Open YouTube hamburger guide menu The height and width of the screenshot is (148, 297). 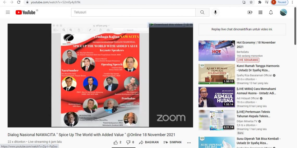pyautogui.click(x=8, y=12)
